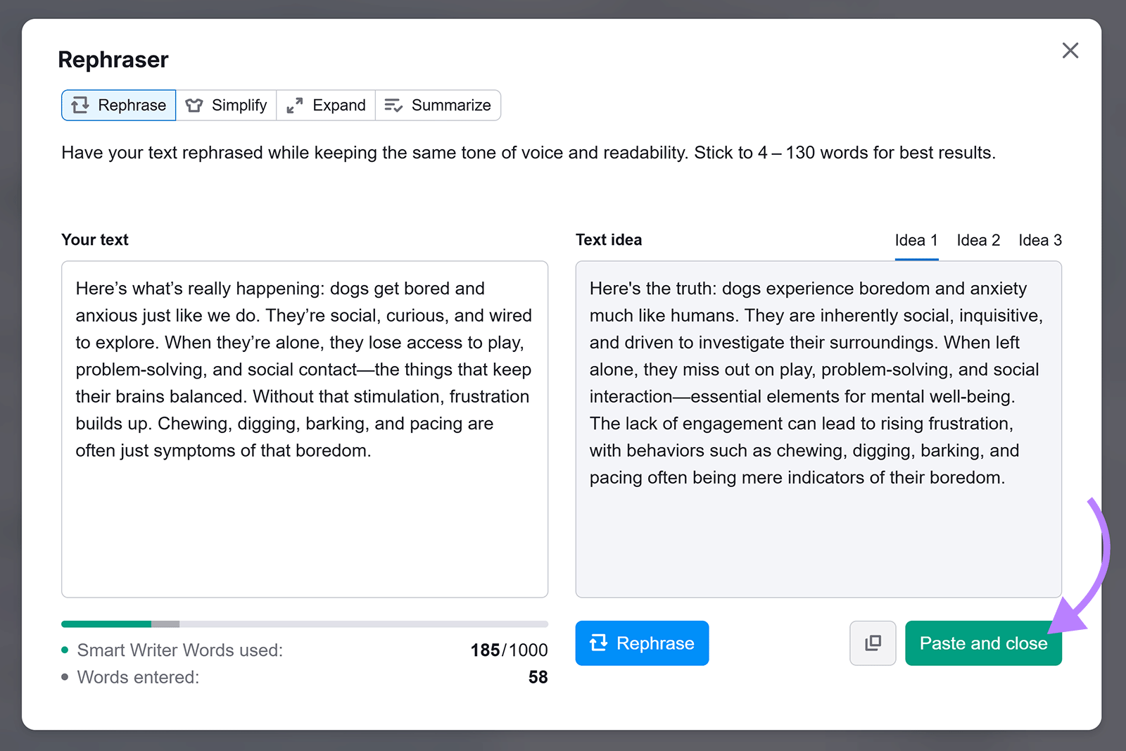Viewport: 1126px width, 751px height.
Task: Click the Simplify t-shirt icon
Action: click(x=194, y=105)
